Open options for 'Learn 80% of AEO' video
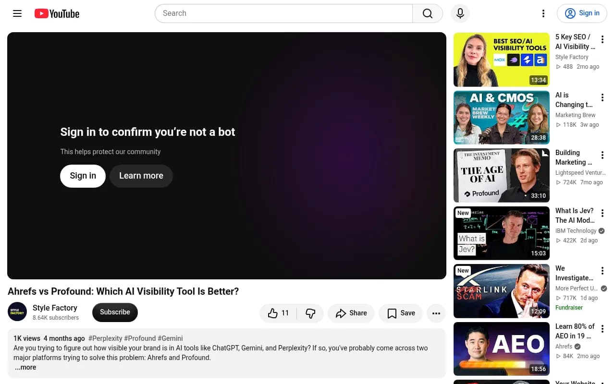The image size is (615, 384). [603, 329]
